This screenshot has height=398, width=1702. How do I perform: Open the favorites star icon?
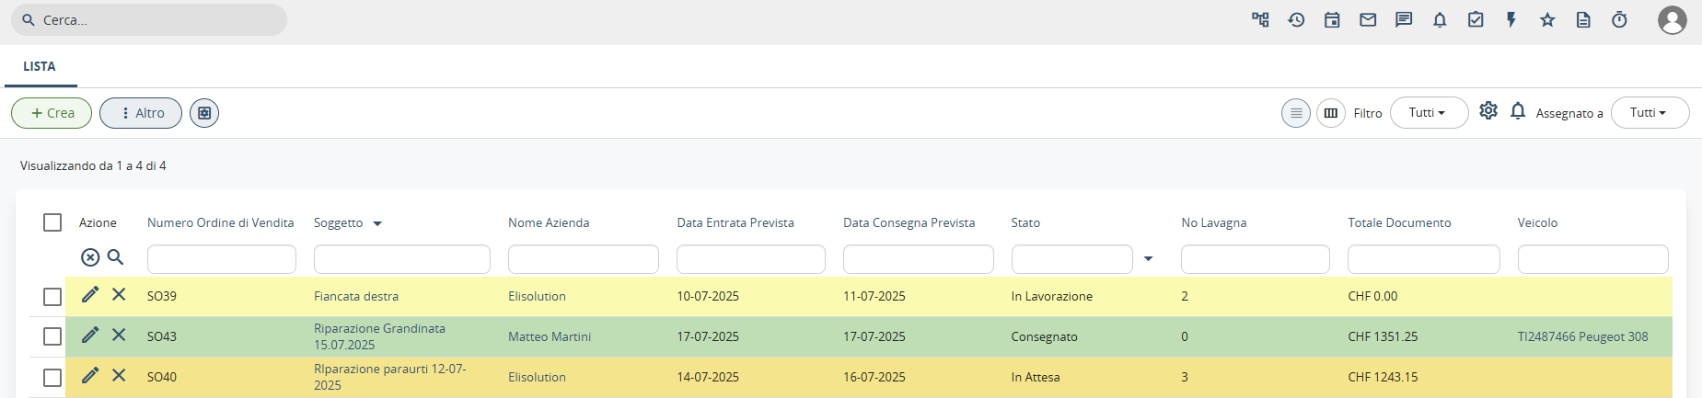coord(1547,20)
